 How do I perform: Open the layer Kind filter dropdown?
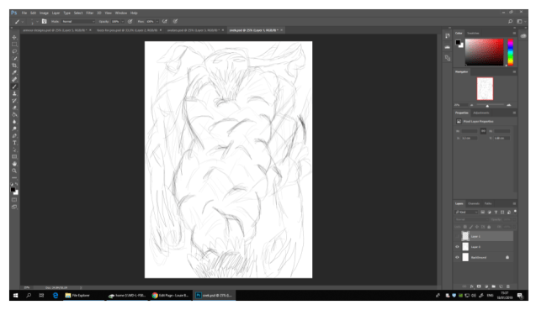pos(466,212)
